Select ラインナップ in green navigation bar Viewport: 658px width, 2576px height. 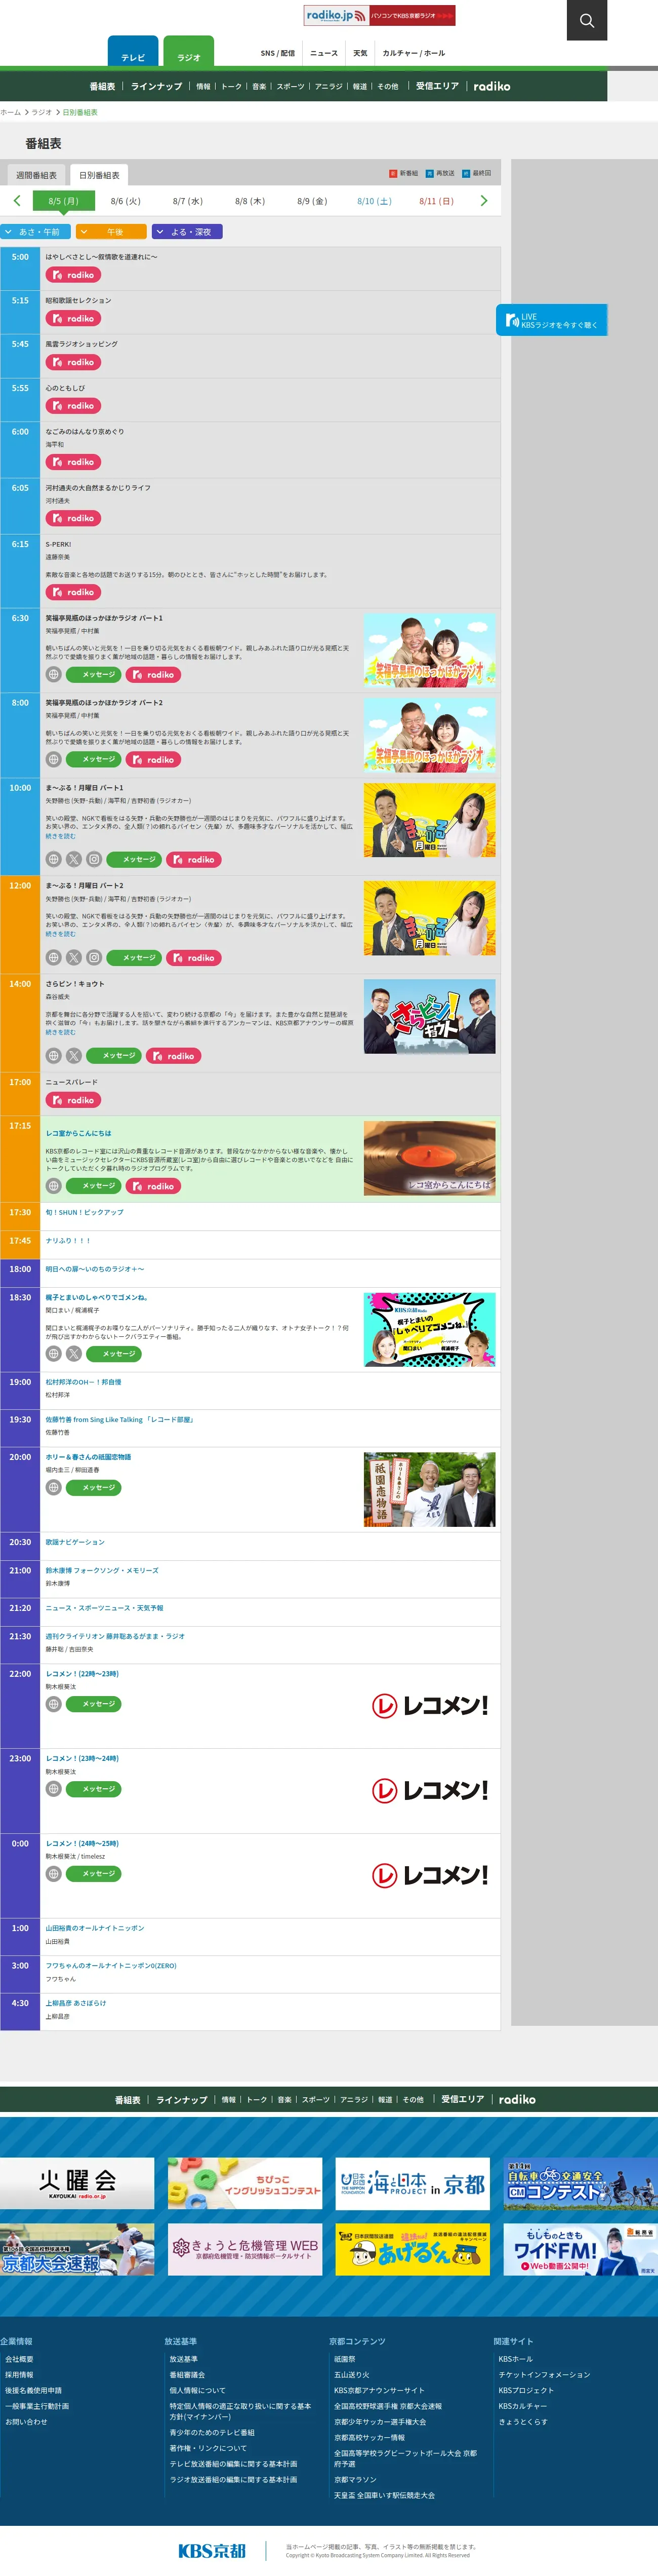point(157,86)
